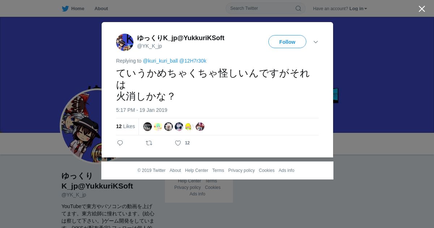Click the reply speech bubble icon

(120, 143)
